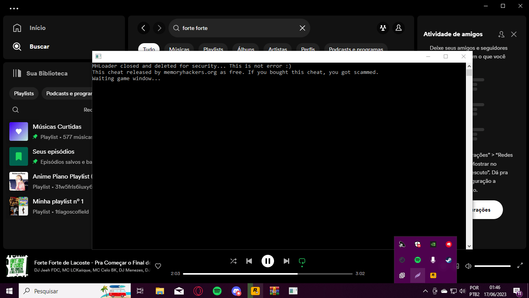
Task: Adjust the Spotify volume slider
Action: [x=492, y=266]
